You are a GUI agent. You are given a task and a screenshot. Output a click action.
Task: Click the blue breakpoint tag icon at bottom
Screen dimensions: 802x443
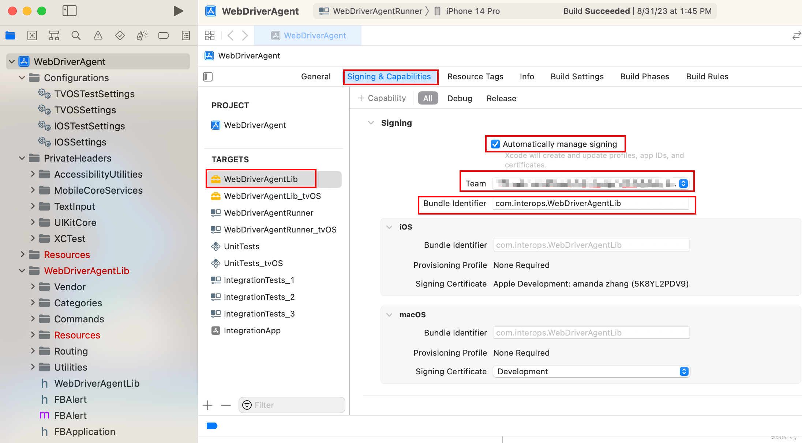tap(212, 426)
